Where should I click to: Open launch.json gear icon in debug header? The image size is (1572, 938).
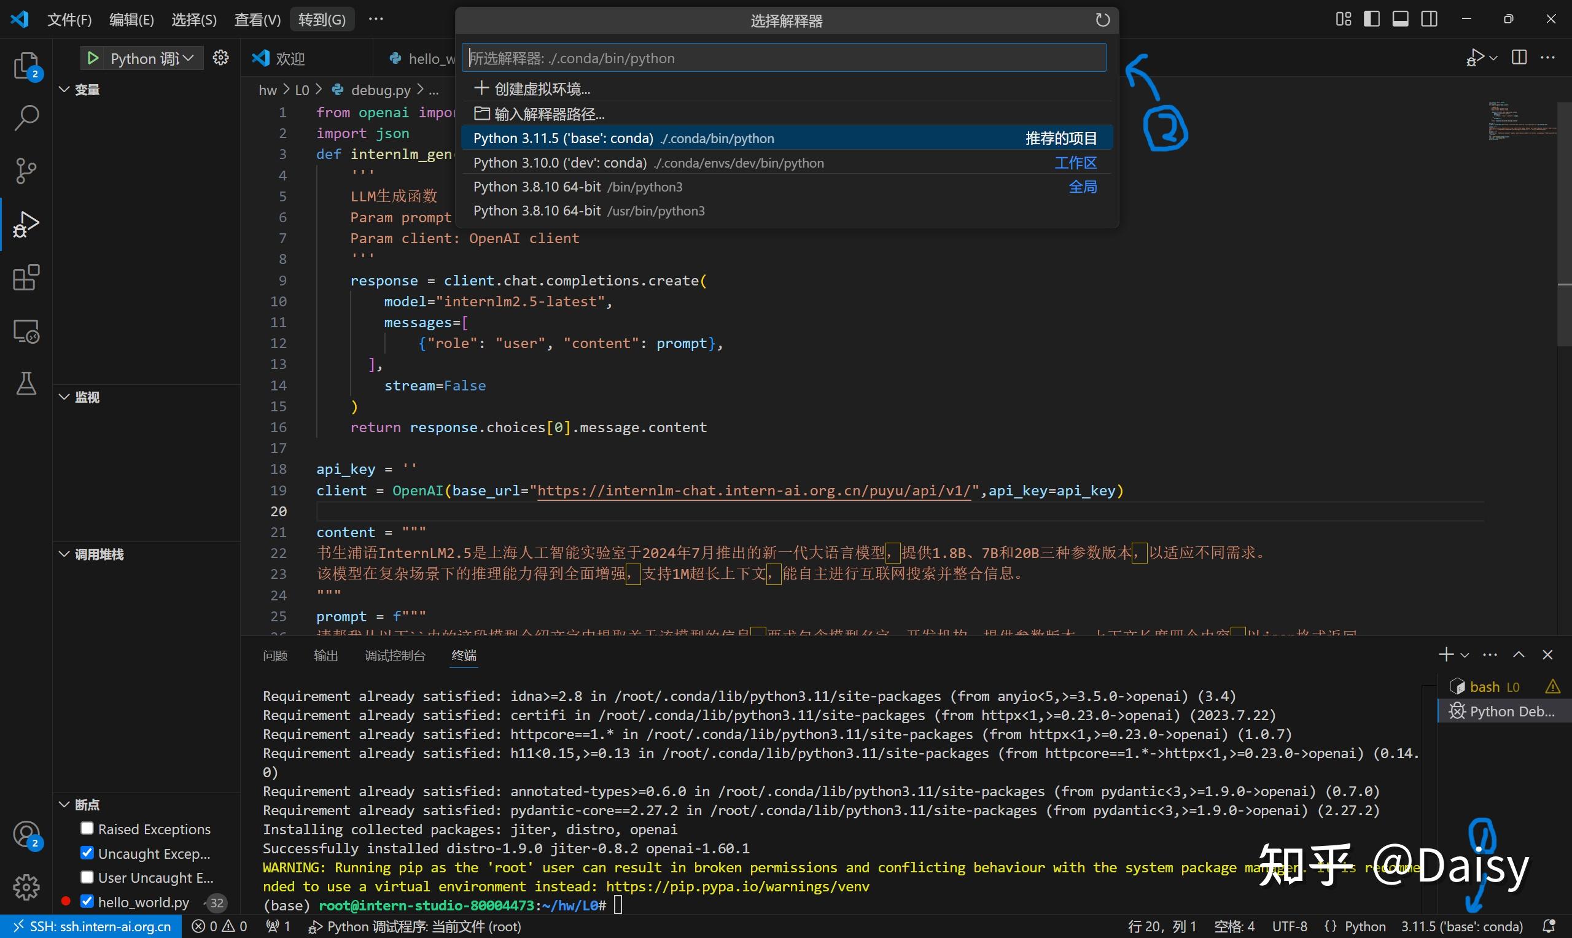tap(220, 58)
